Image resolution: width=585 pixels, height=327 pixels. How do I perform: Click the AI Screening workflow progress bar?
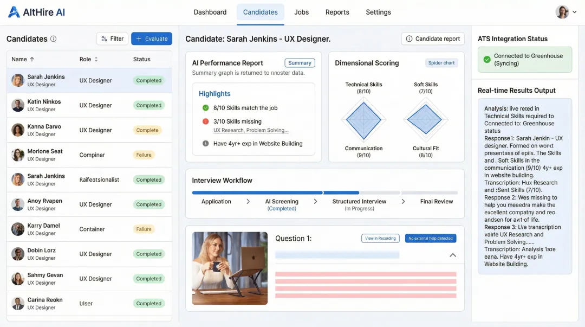[x=281, y=192]
